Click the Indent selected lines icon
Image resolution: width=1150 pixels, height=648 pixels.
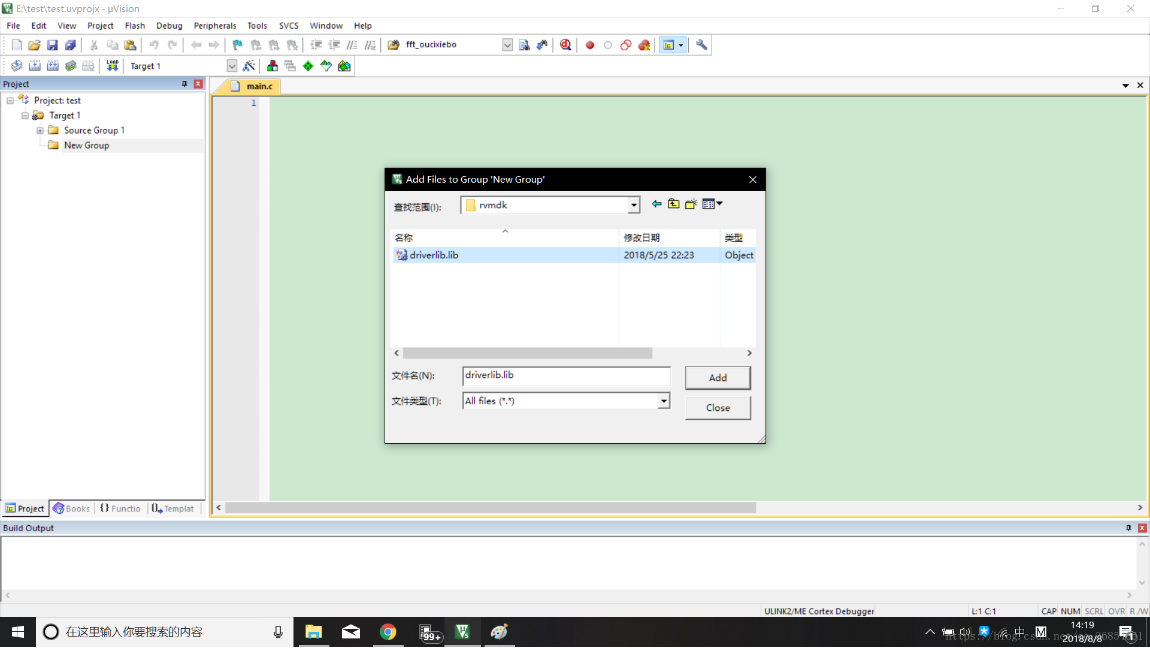[x=316, y=45]
